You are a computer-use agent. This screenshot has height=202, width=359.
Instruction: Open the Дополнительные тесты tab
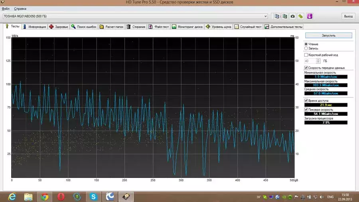coord(284,27)
